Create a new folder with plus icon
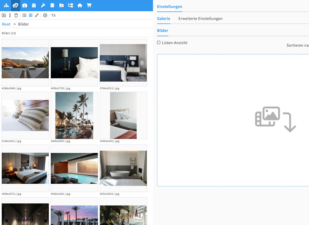This screenshot has height=225, width=309. pyautogui.click(x=4, y=15)
